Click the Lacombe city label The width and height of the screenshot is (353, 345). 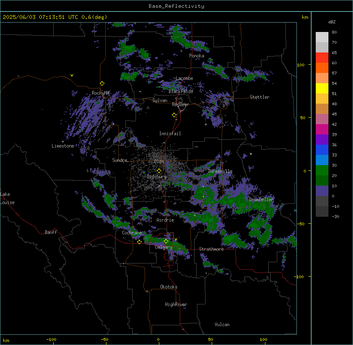tap(184, 78)
